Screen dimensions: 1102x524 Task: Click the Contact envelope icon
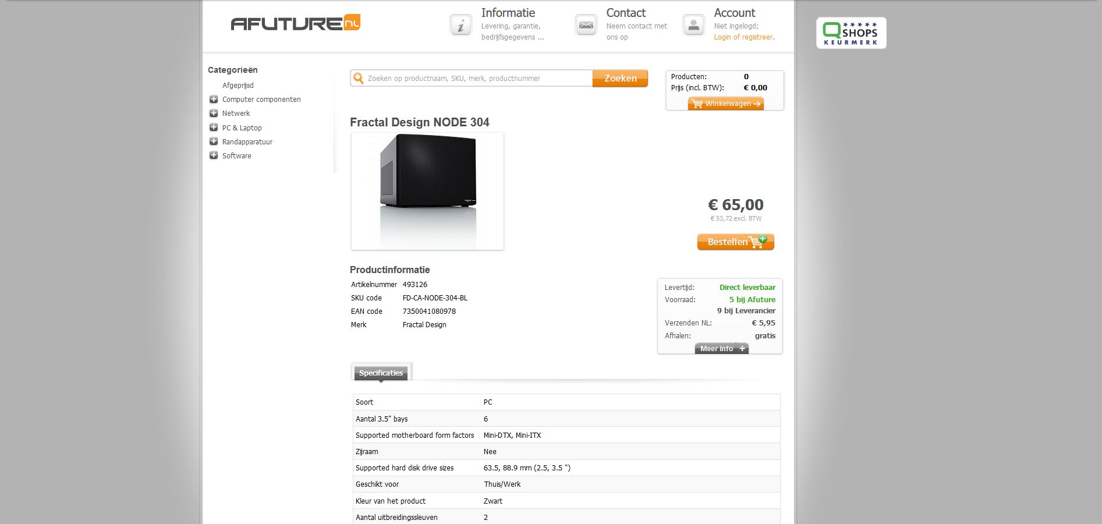(586, 25)
